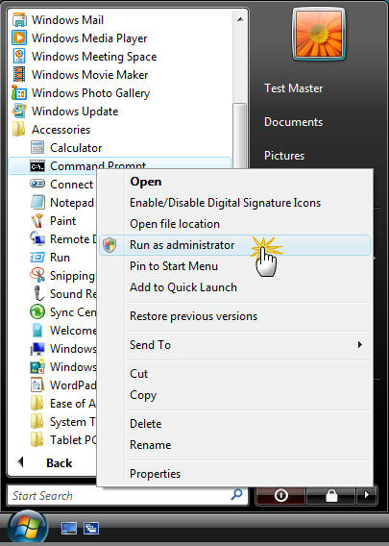The image size is (389, 546).
Task: Select Open in the context menu
Action: point(145,182)
